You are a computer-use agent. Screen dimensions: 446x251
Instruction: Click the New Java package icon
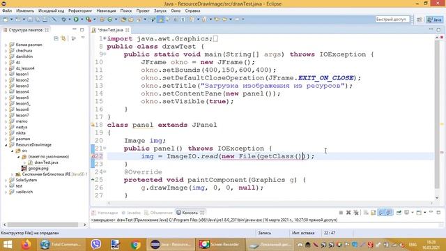pos(102,20)
